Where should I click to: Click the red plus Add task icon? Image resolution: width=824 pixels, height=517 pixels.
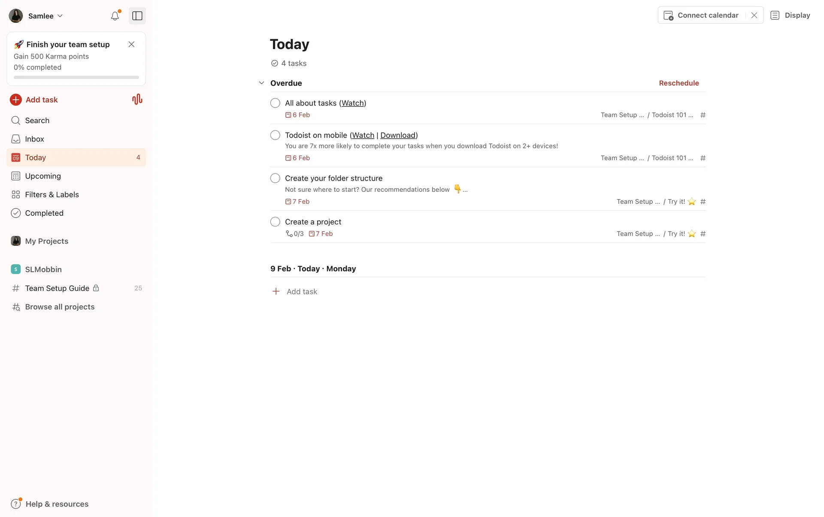tap(16, 100)
